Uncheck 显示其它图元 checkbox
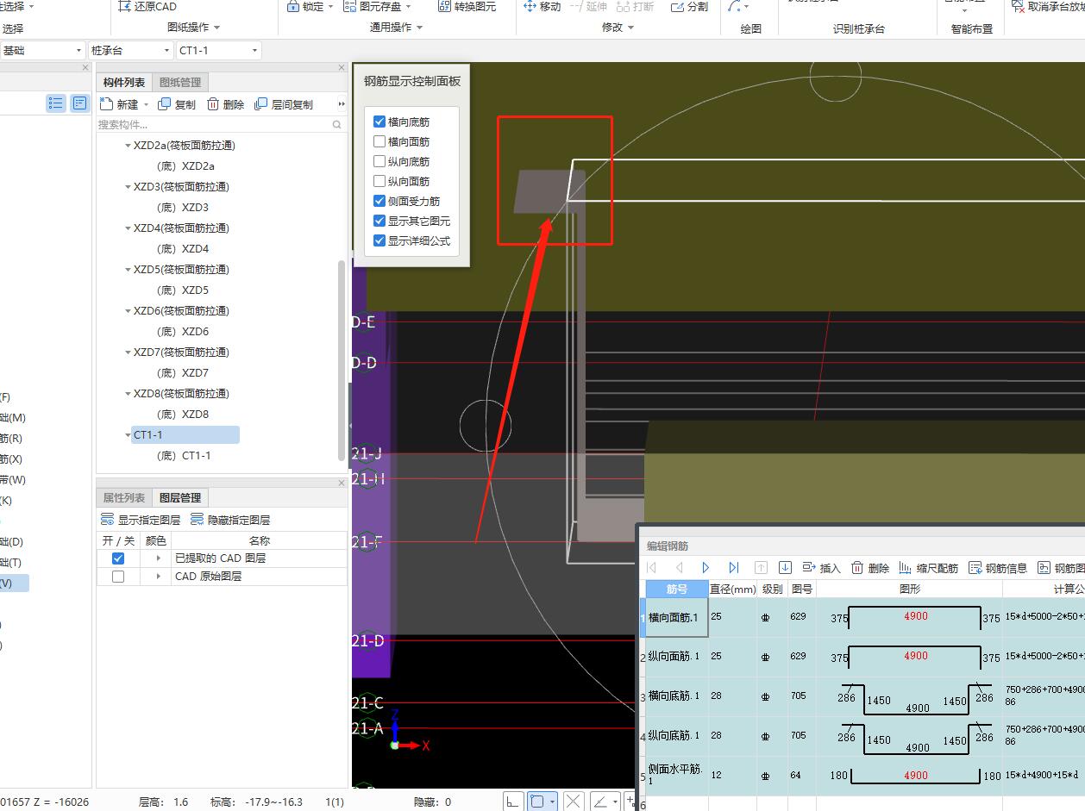This screenshot has height=811, width=1085. (379, 221)
